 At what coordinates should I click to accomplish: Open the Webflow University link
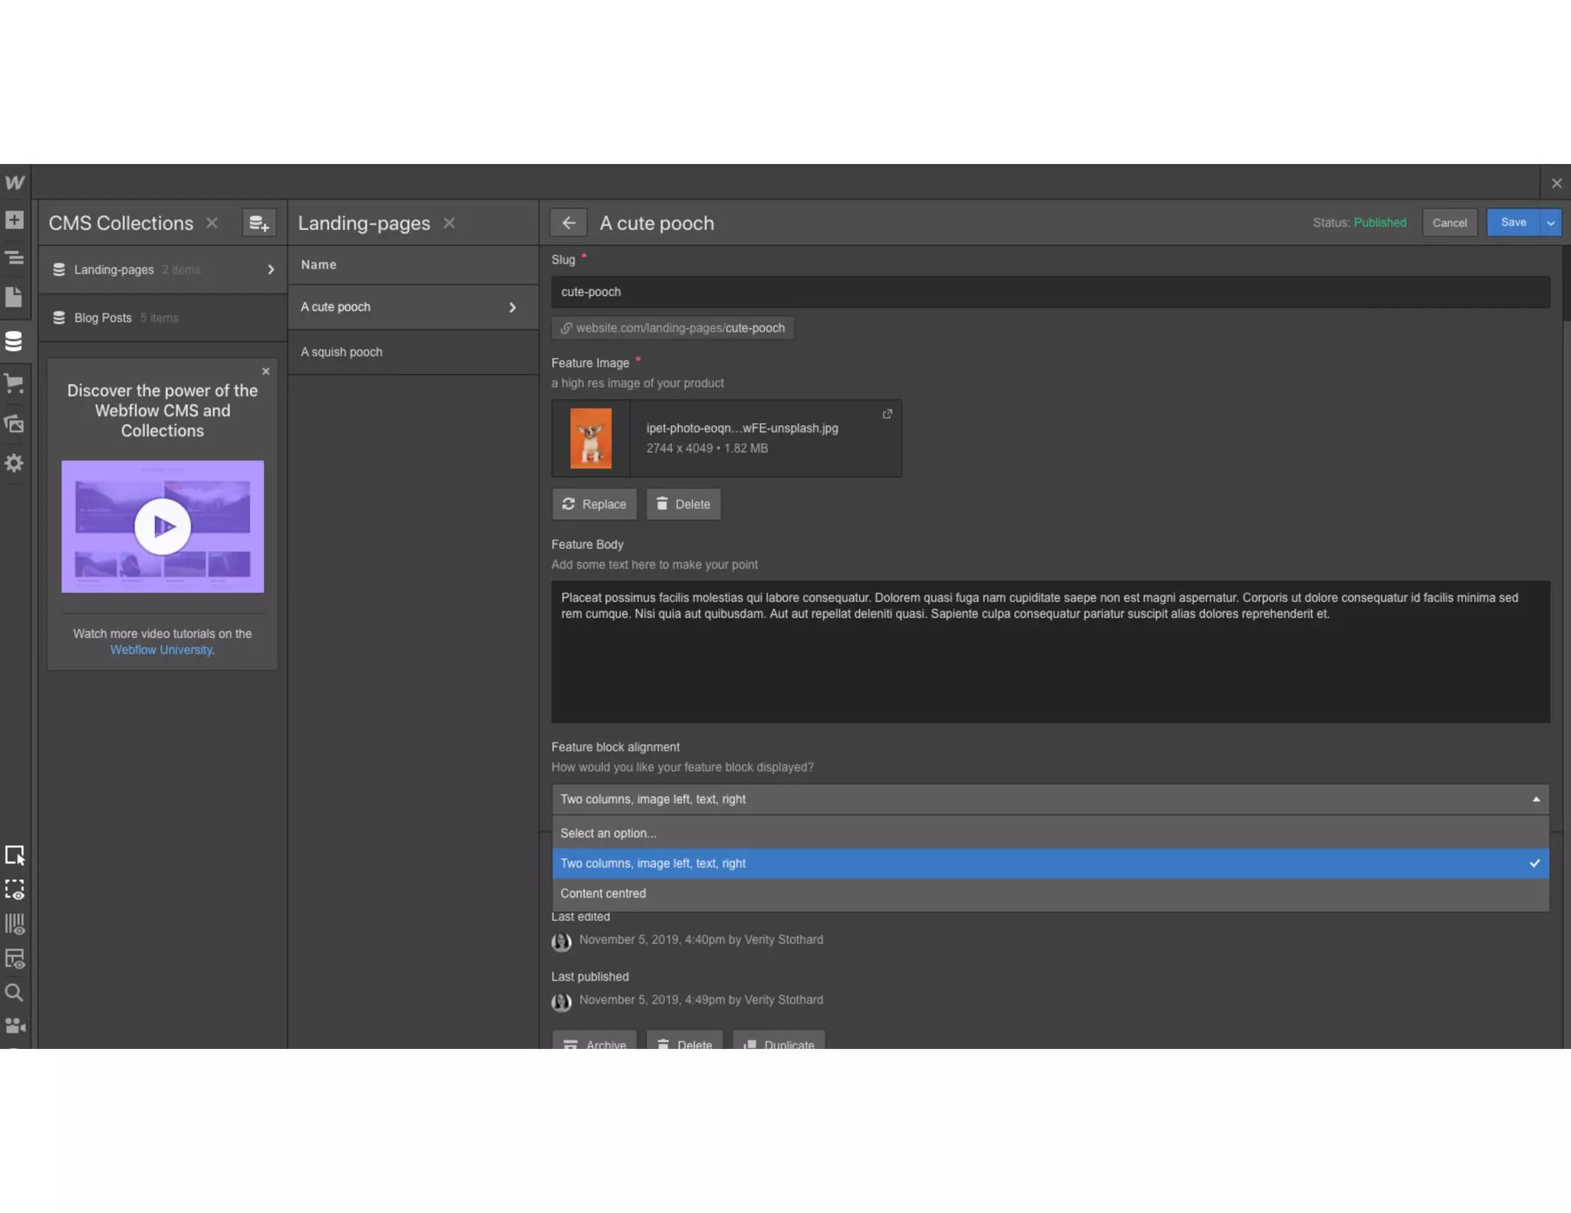[161, 650]
